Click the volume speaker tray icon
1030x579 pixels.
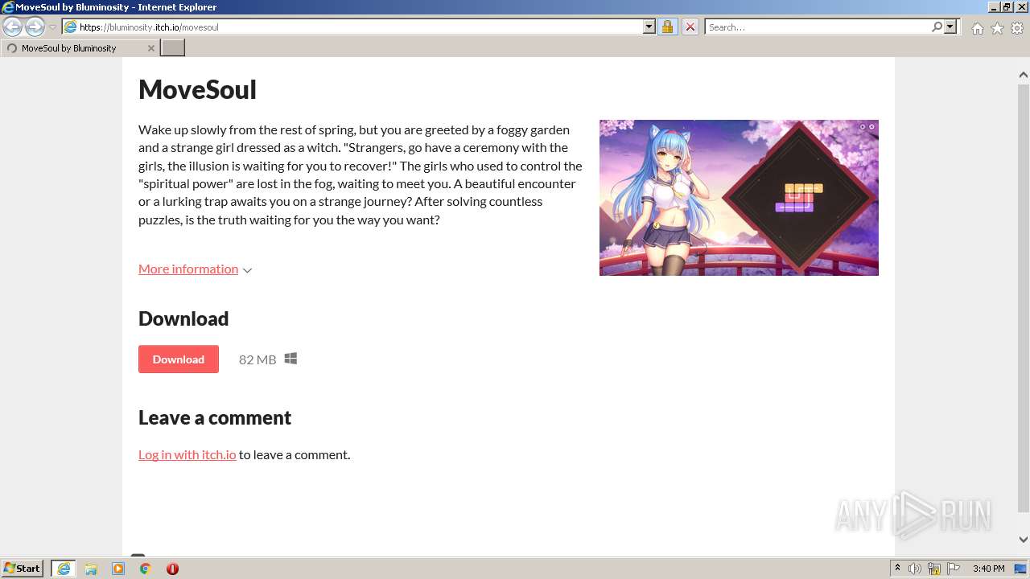[x=915, y=569]
